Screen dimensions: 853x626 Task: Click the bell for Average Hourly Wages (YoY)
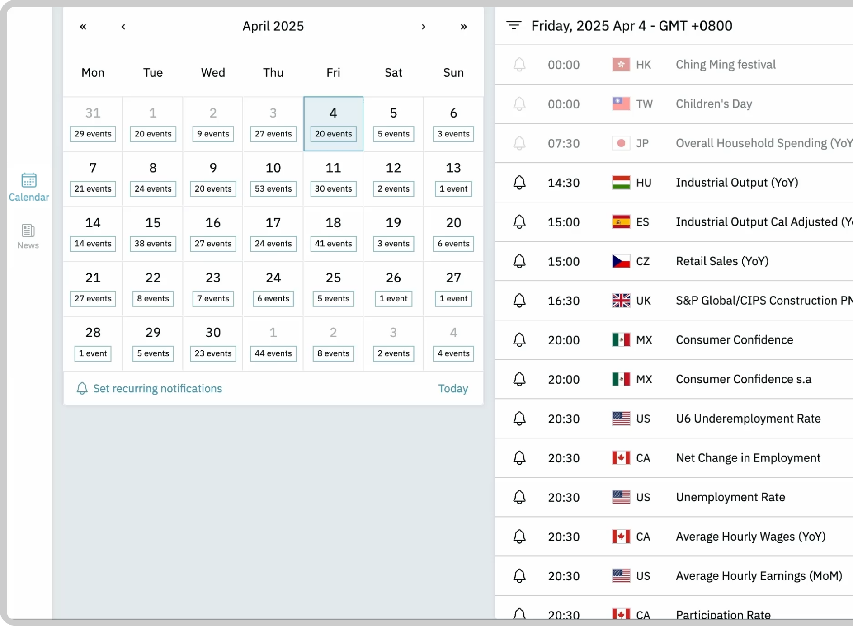(x=519, y=537)
